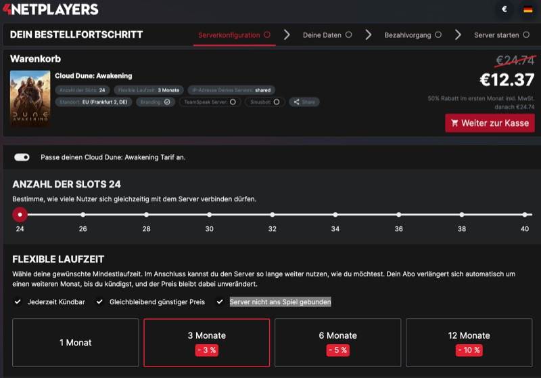Set slots slider to 40

point(525,215)
